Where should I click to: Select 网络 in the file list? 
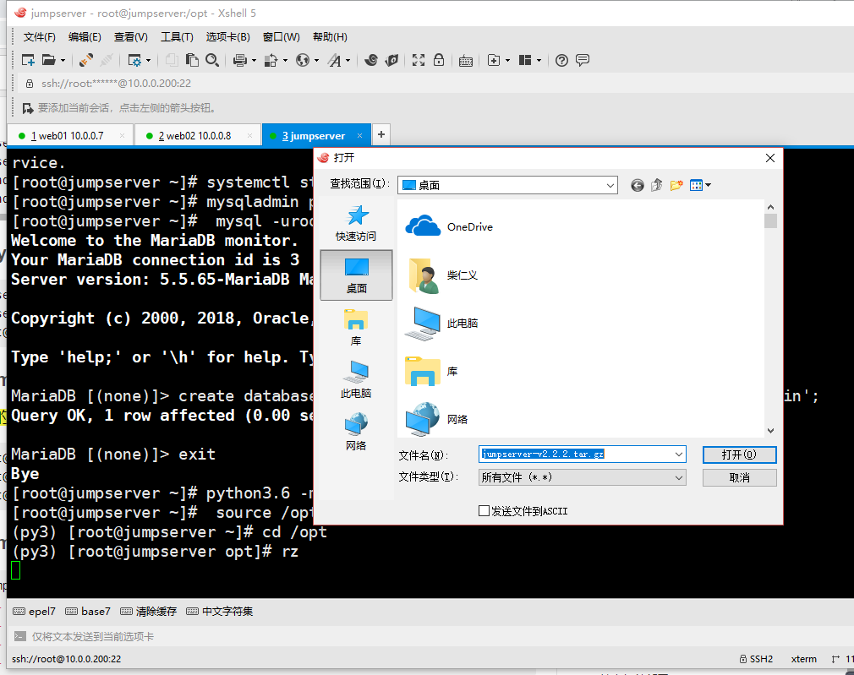point(437,419)
